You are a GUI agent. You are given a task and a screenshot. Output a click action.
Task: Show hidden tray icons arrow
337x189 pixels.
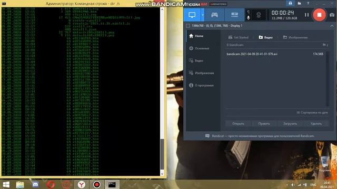tap(287, 185)
